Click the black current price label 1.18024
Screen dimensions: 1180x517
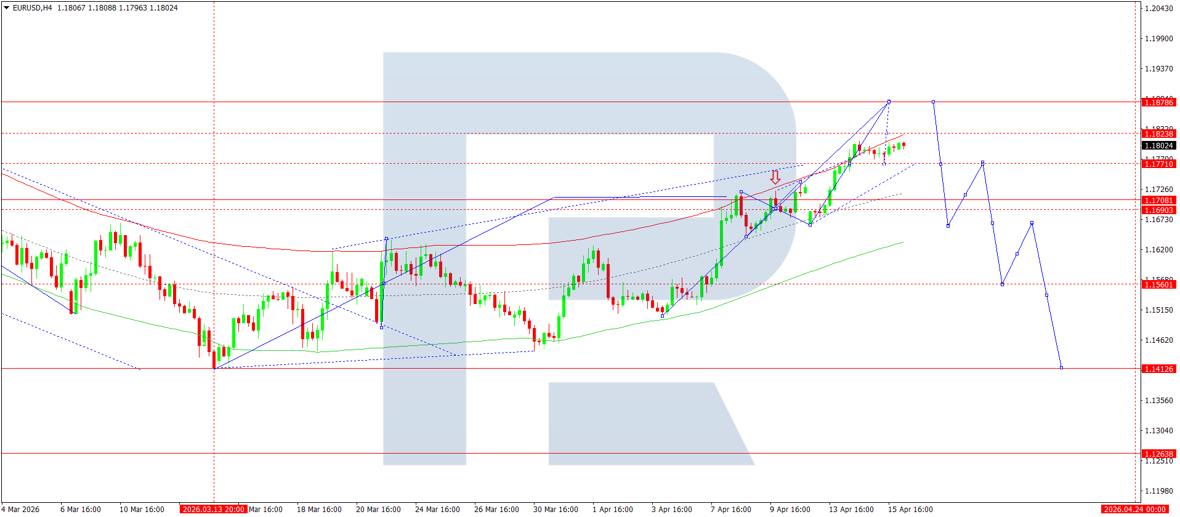point(1158,146)
